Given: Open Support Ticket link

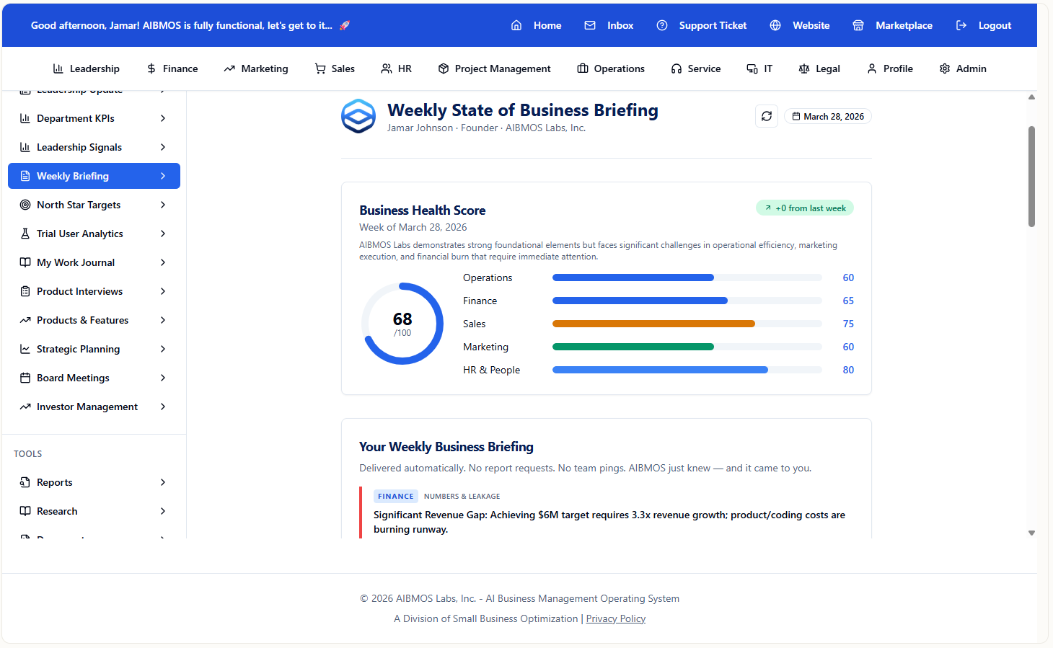Looking at the screenshot, I should [x=702, y=25].
